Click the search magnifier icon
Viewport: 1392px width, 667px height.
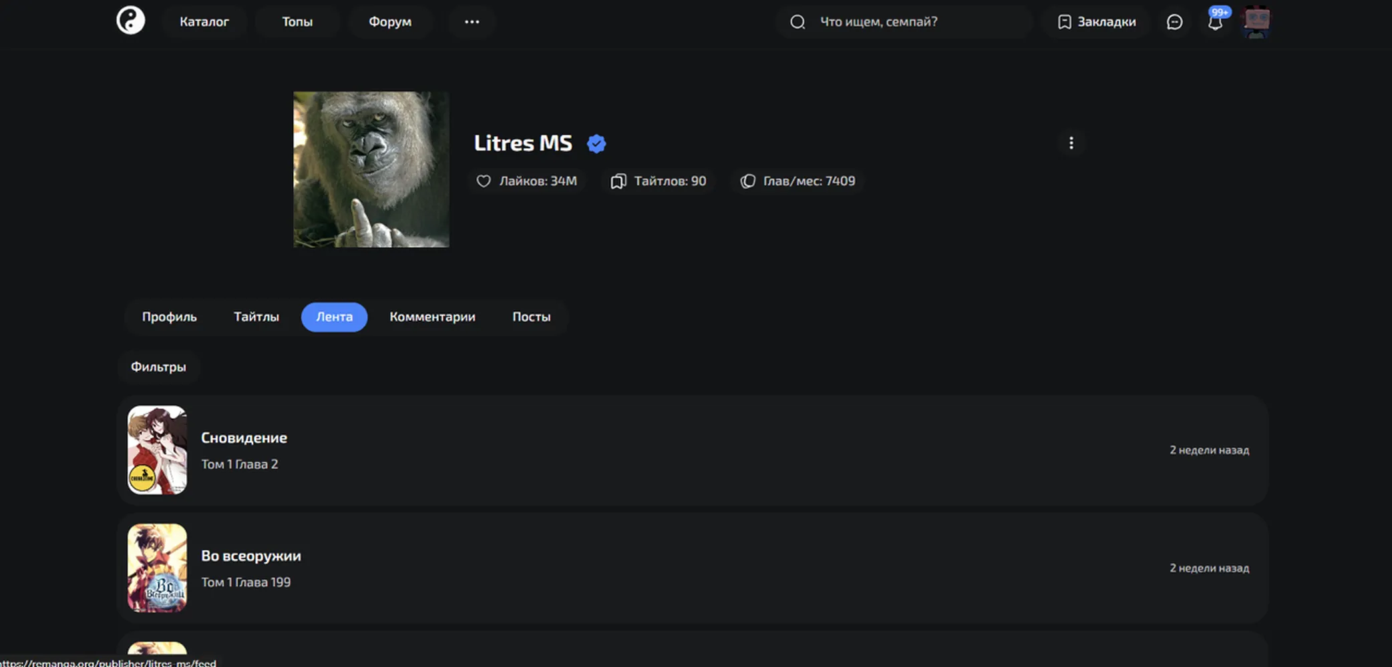(798, 22)
